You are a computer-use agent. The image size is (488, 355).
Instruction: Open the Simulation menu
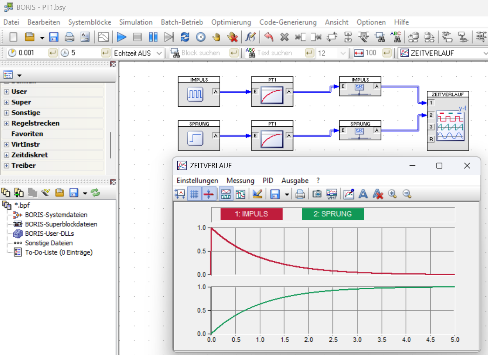135,22
